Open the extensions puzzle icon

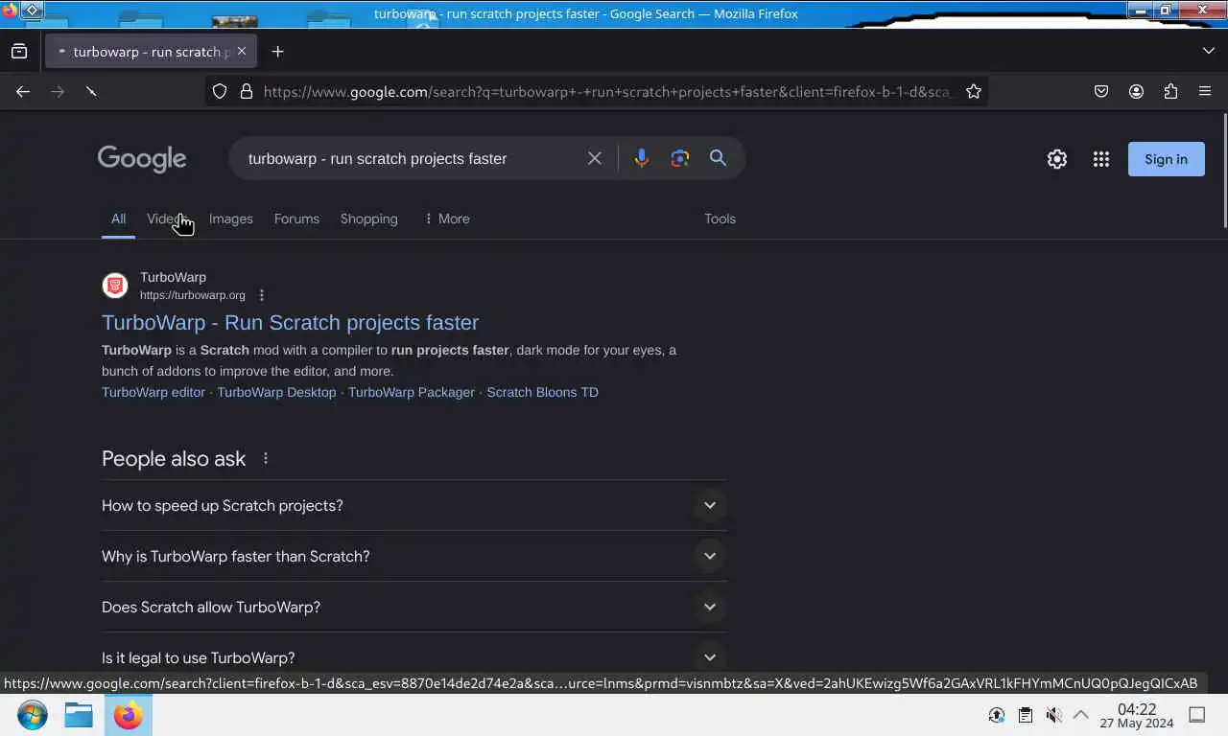coord(1170,91)
